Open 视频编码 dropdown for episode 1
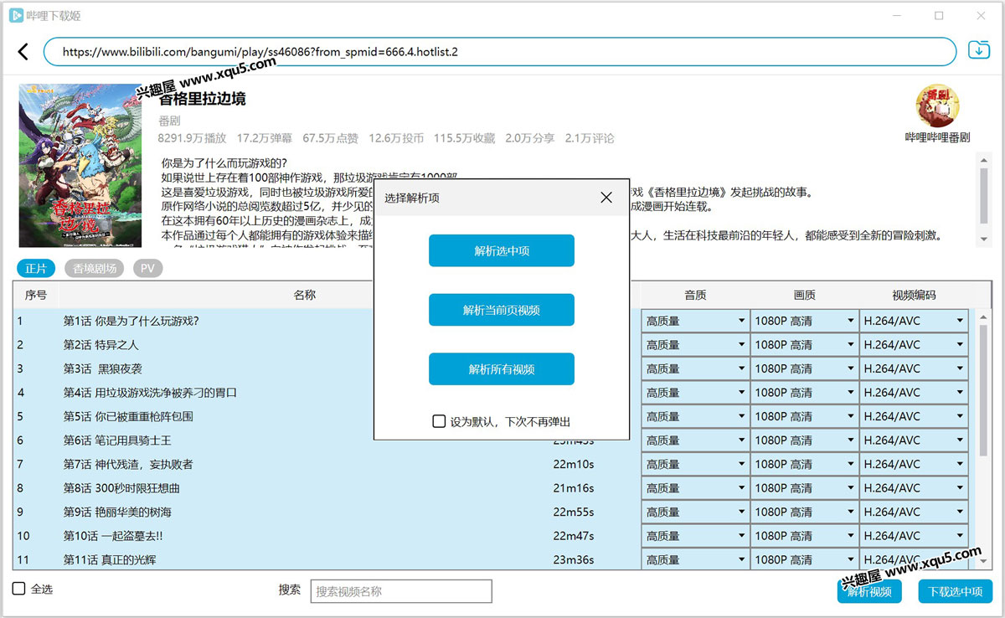Viewport: 1005px width, 618px height. pyautogui.click(x=914, y=321)
